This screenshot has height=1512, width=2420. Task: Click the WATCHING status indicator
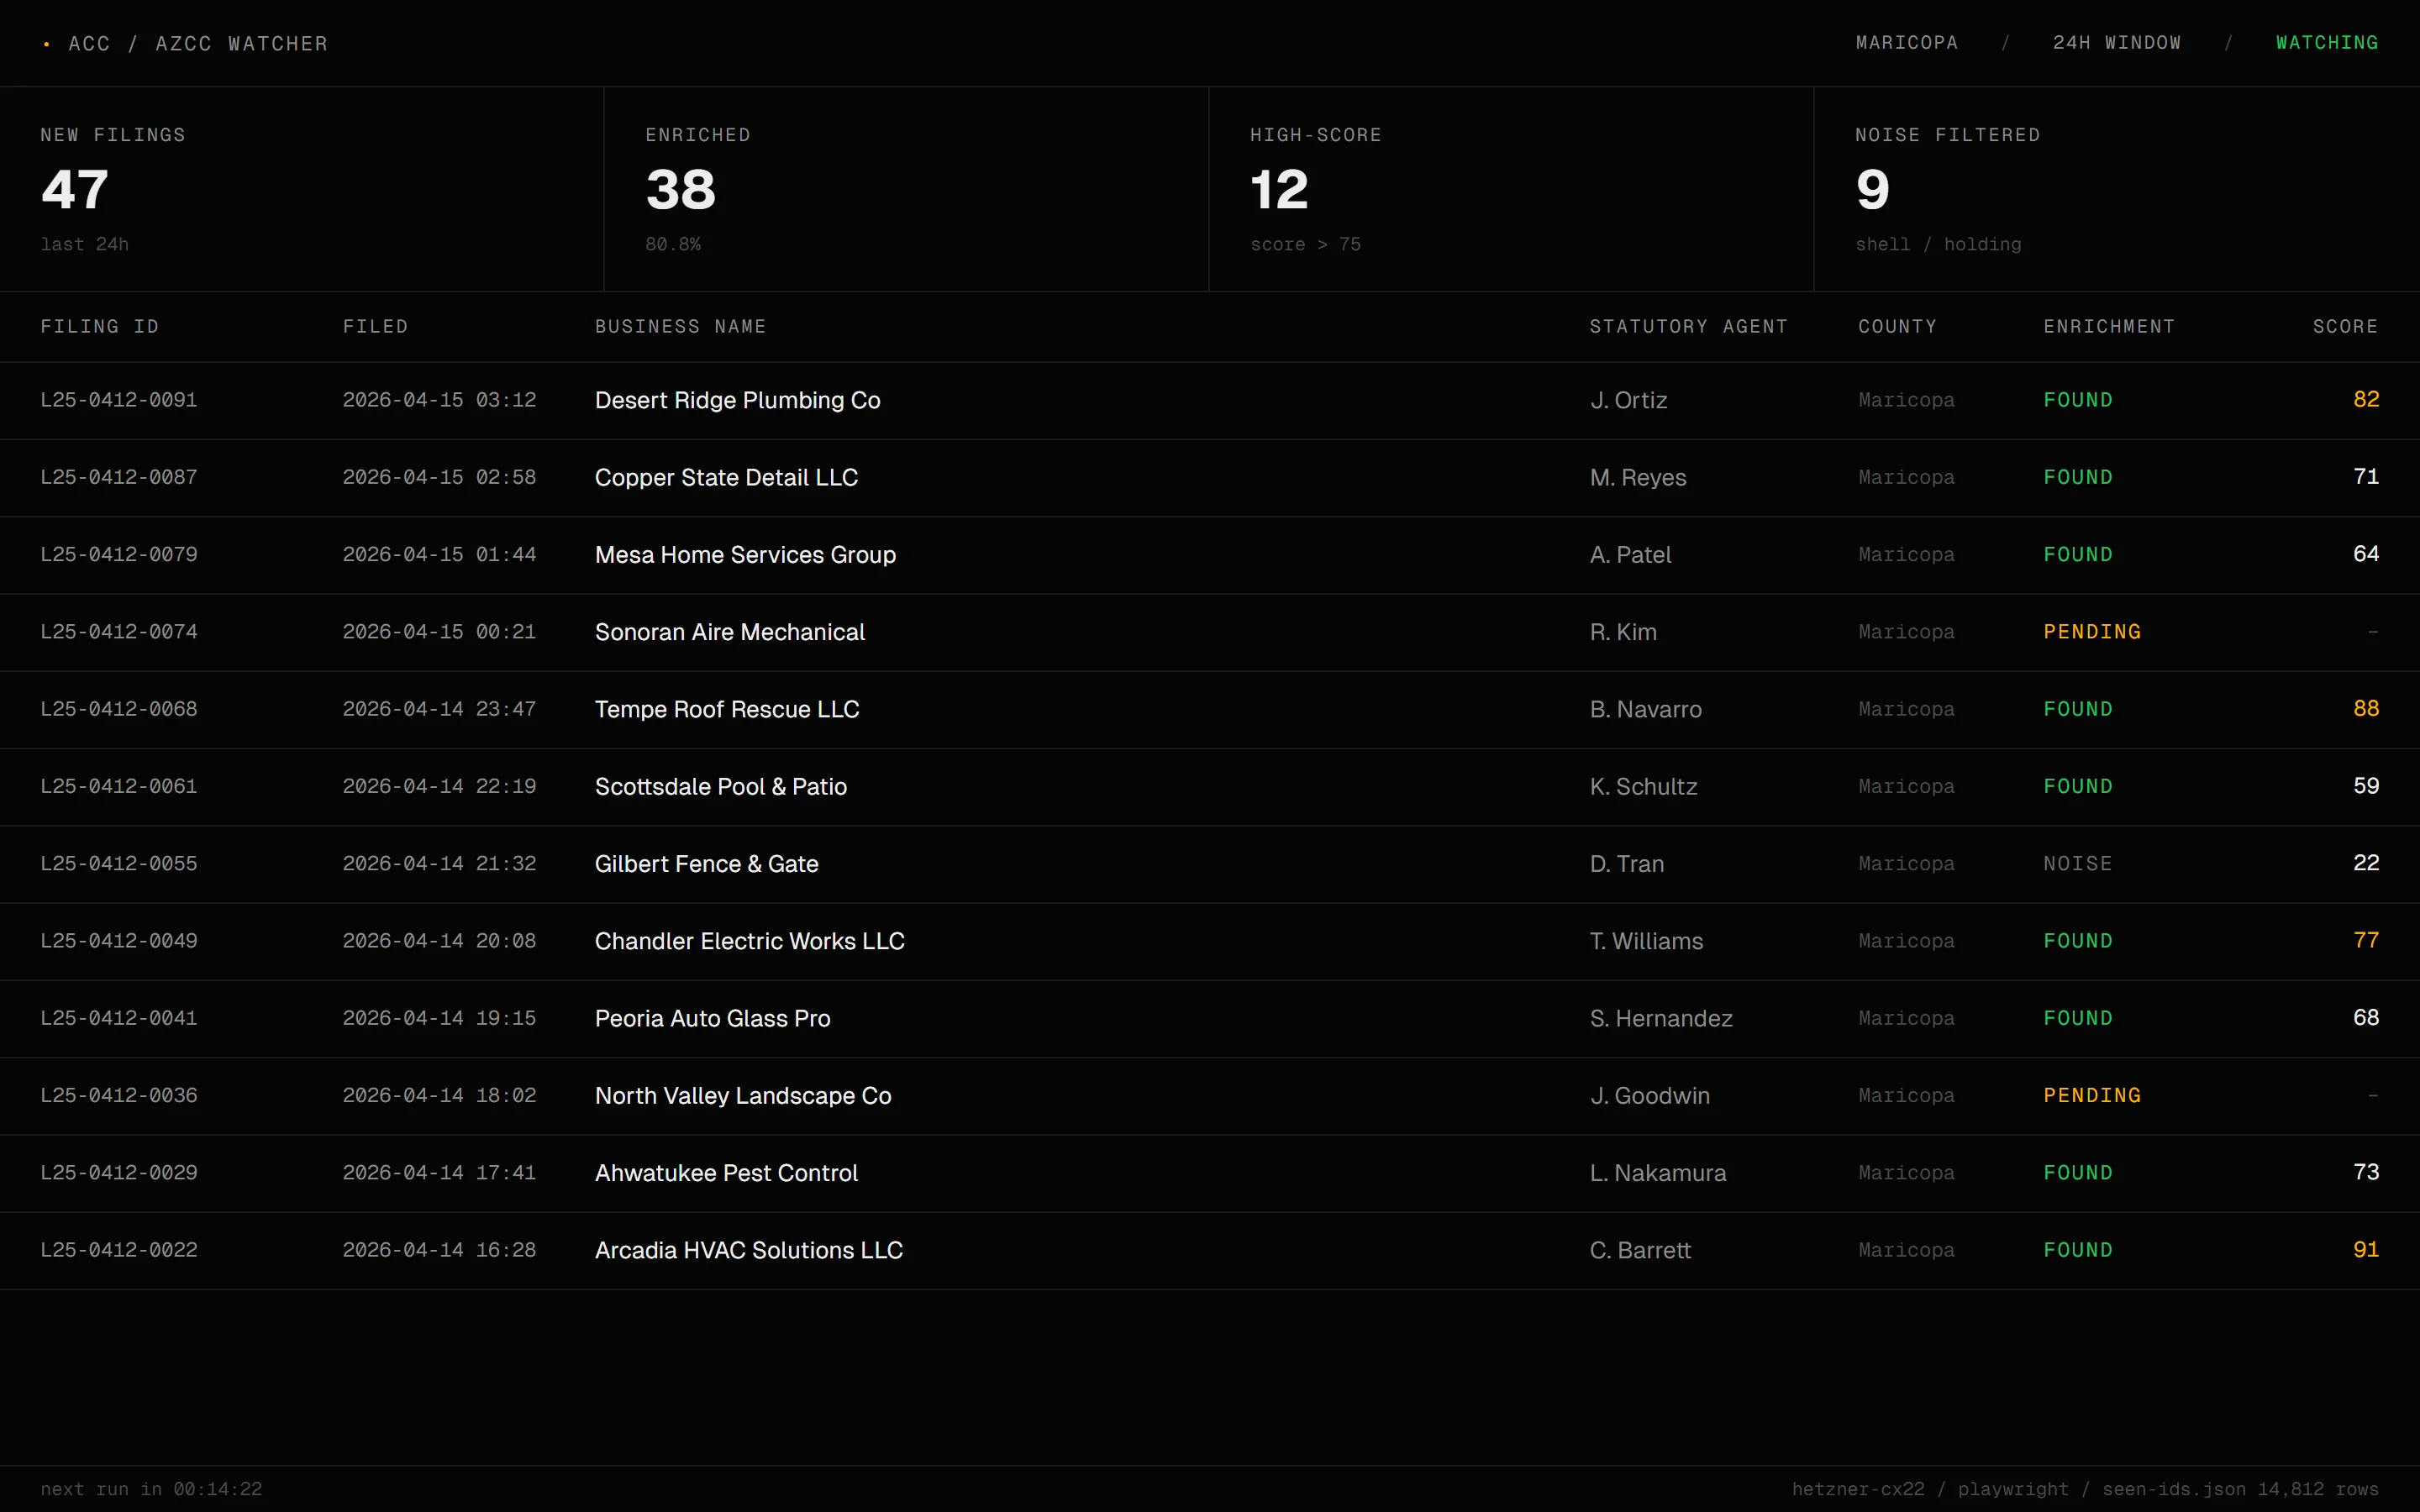[x=2326, y=43]
